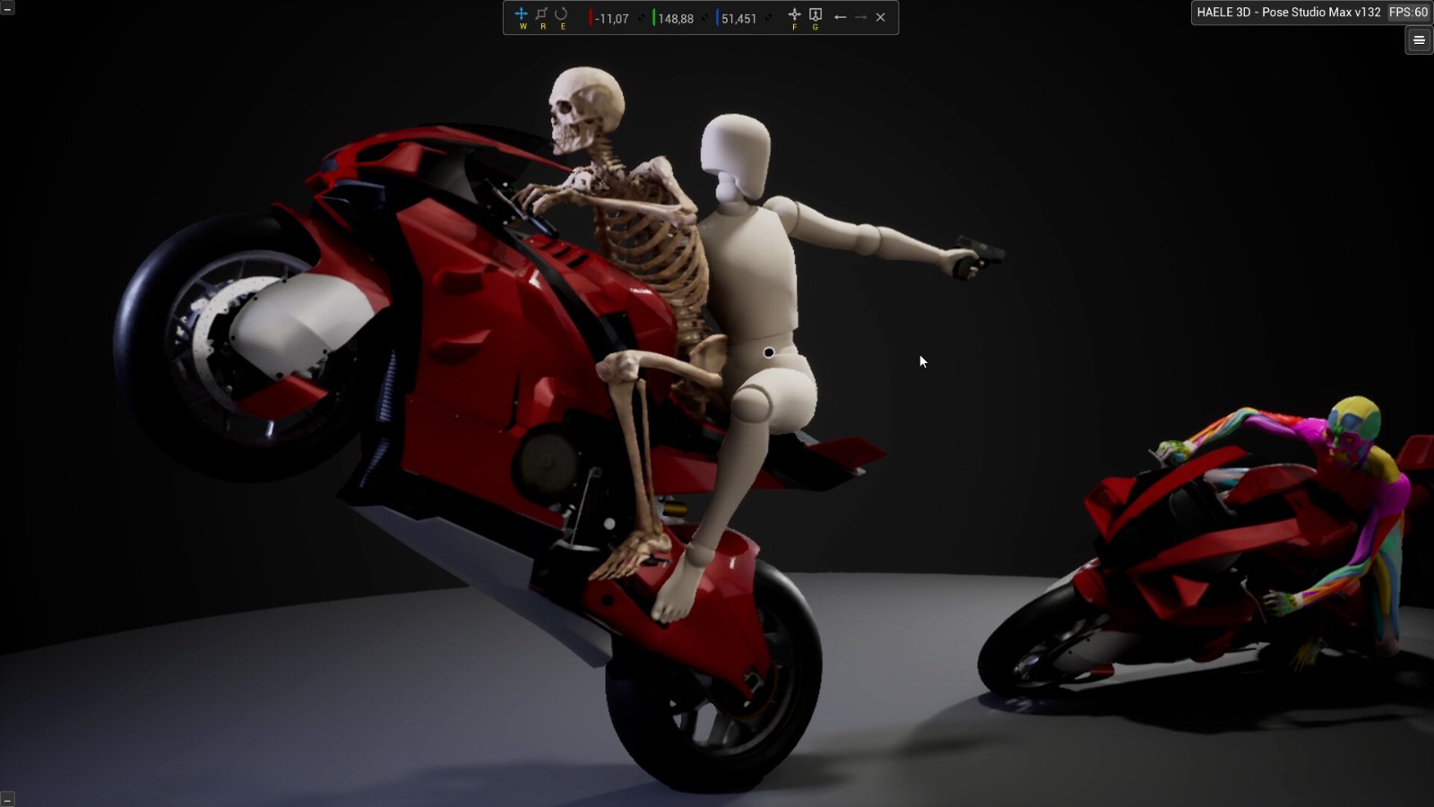Expand the collapsed panel at top-left corner
The height and width of the screenshot is (807, 1434).
(x=7, y=8)
